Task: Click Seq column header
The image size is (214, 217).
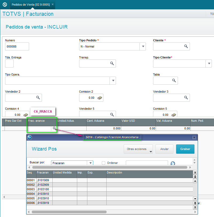Action: tap(32, 174)
